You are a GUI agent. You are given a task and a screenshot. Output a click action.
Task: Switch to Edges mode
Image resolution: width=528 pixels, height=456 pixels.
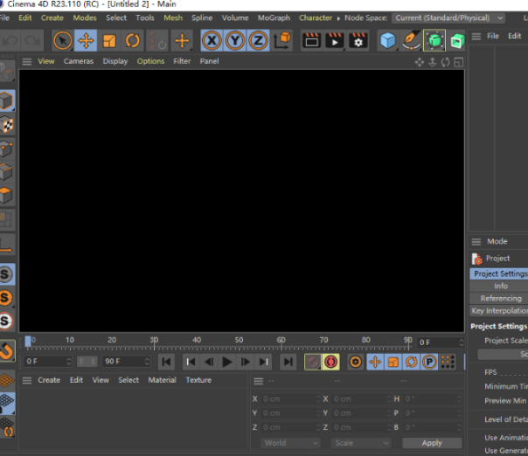point(7,172)
